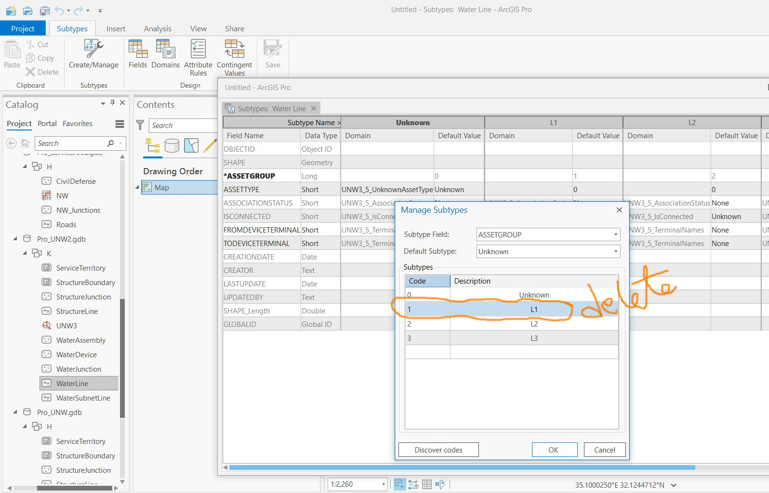Close the Manage Subtypes dialog
Viewport: 769px width, 493px height.
click(x=619, y=210)
